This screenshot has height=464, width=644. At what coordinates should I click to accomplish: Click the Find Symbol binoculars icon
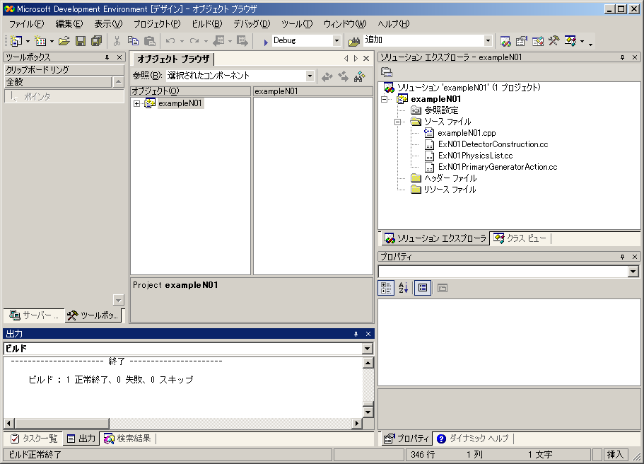coord(359,76)
